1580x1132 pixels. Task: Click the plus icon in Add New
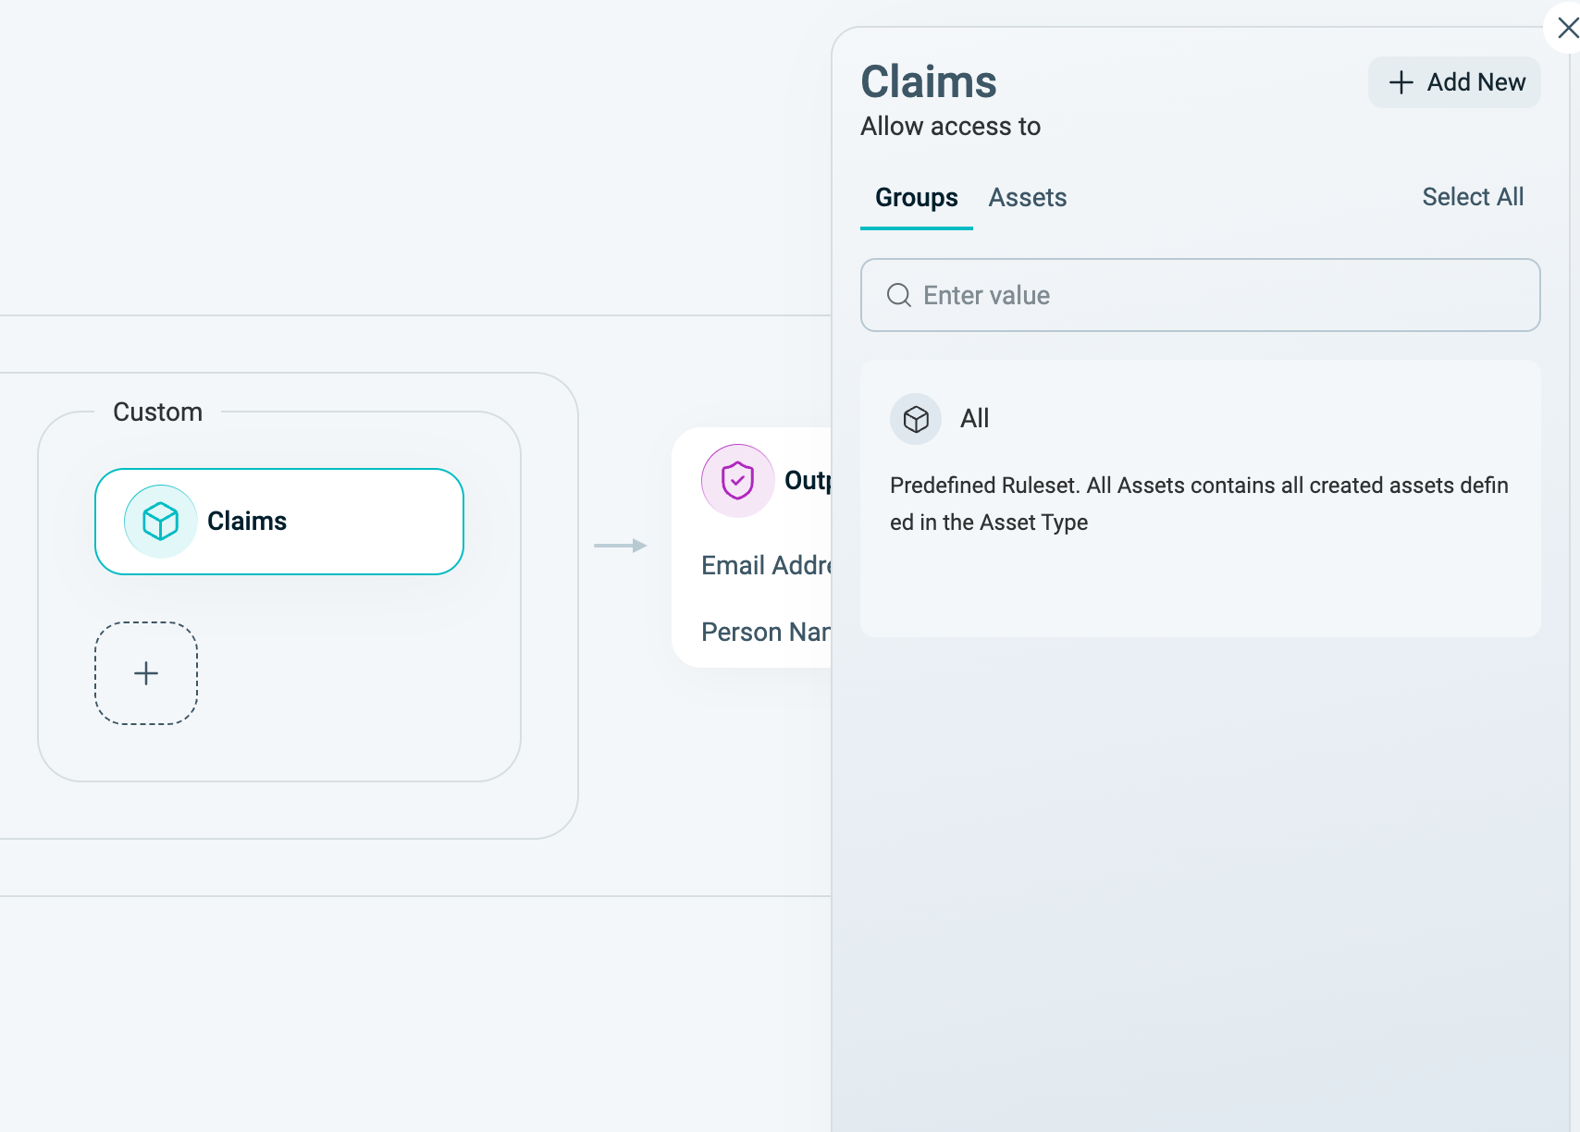coord(1401,82)
